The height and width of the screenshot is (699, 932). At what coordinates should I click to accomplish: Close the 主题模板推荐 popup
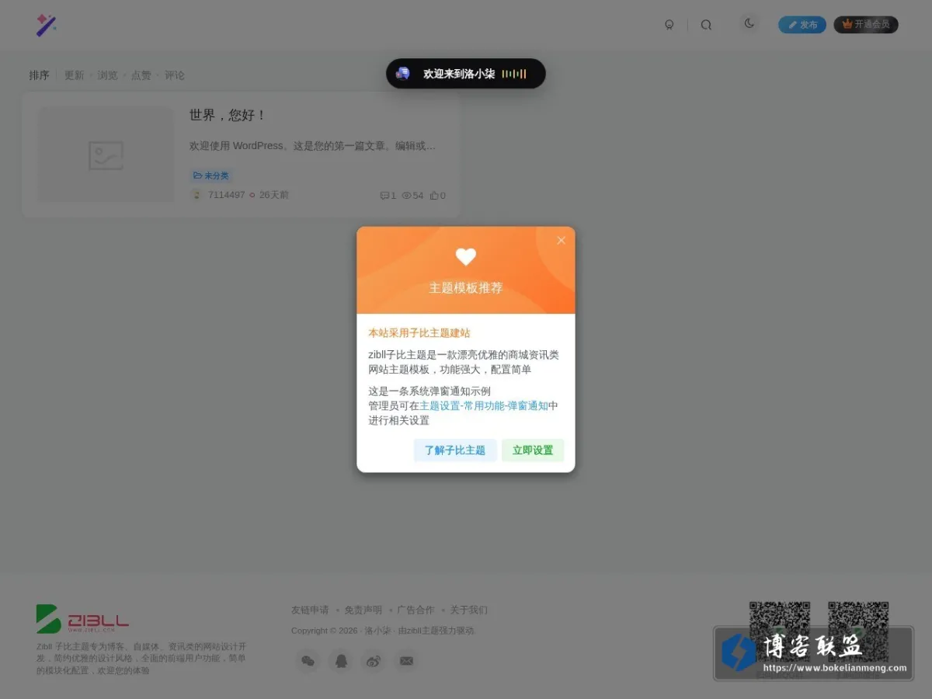[561, 240]
